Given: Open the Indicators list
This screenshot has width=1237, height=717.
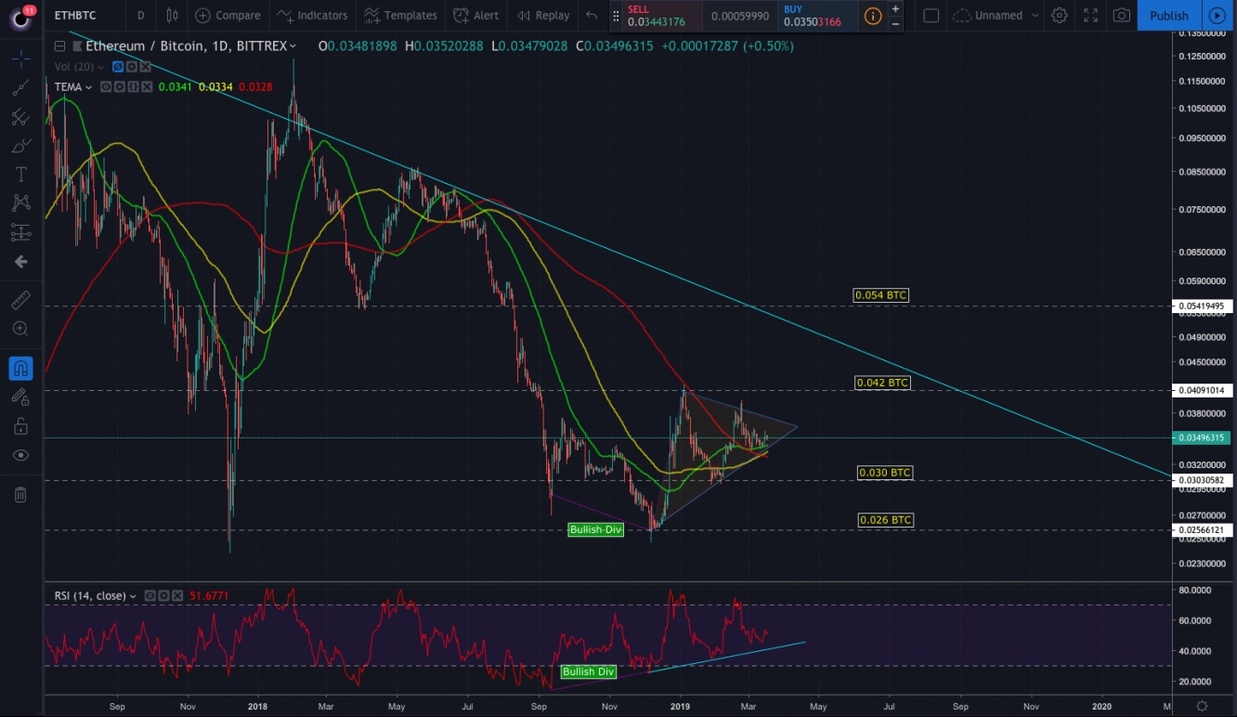Looking at the screenshot, I should pos(313,15).
